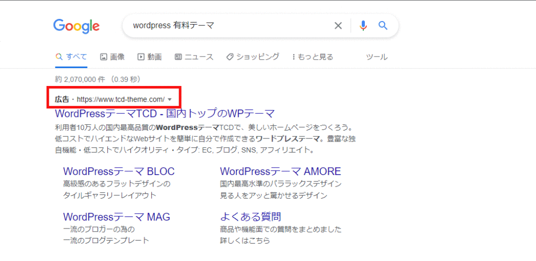Click the text 商品や機能面での質問をまとめました
The height and width of the screenshot is (261, 536).
coord(281,229)
